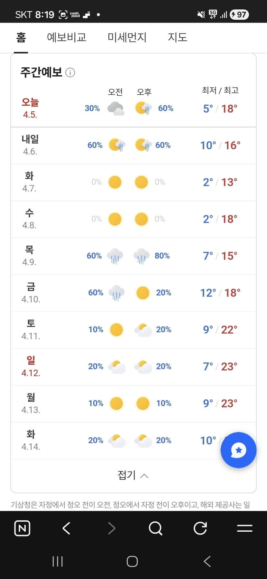Collapse the weekly forecast with 접기
The width and height of the screenshot is (267, 579).
point(133,475)
